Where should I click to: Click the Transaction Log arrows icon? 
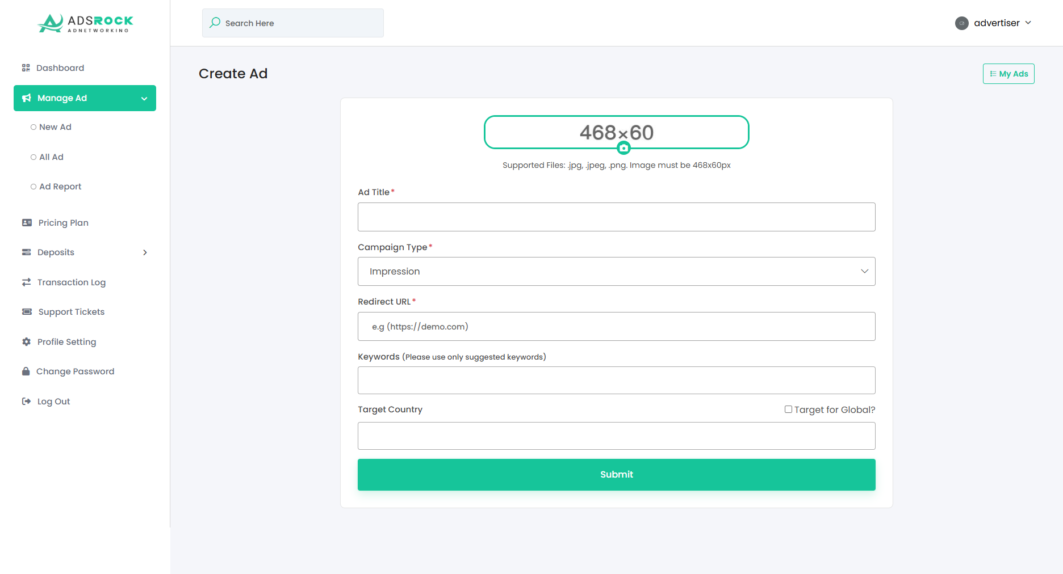pyautogui.click(x=26, y=282)
